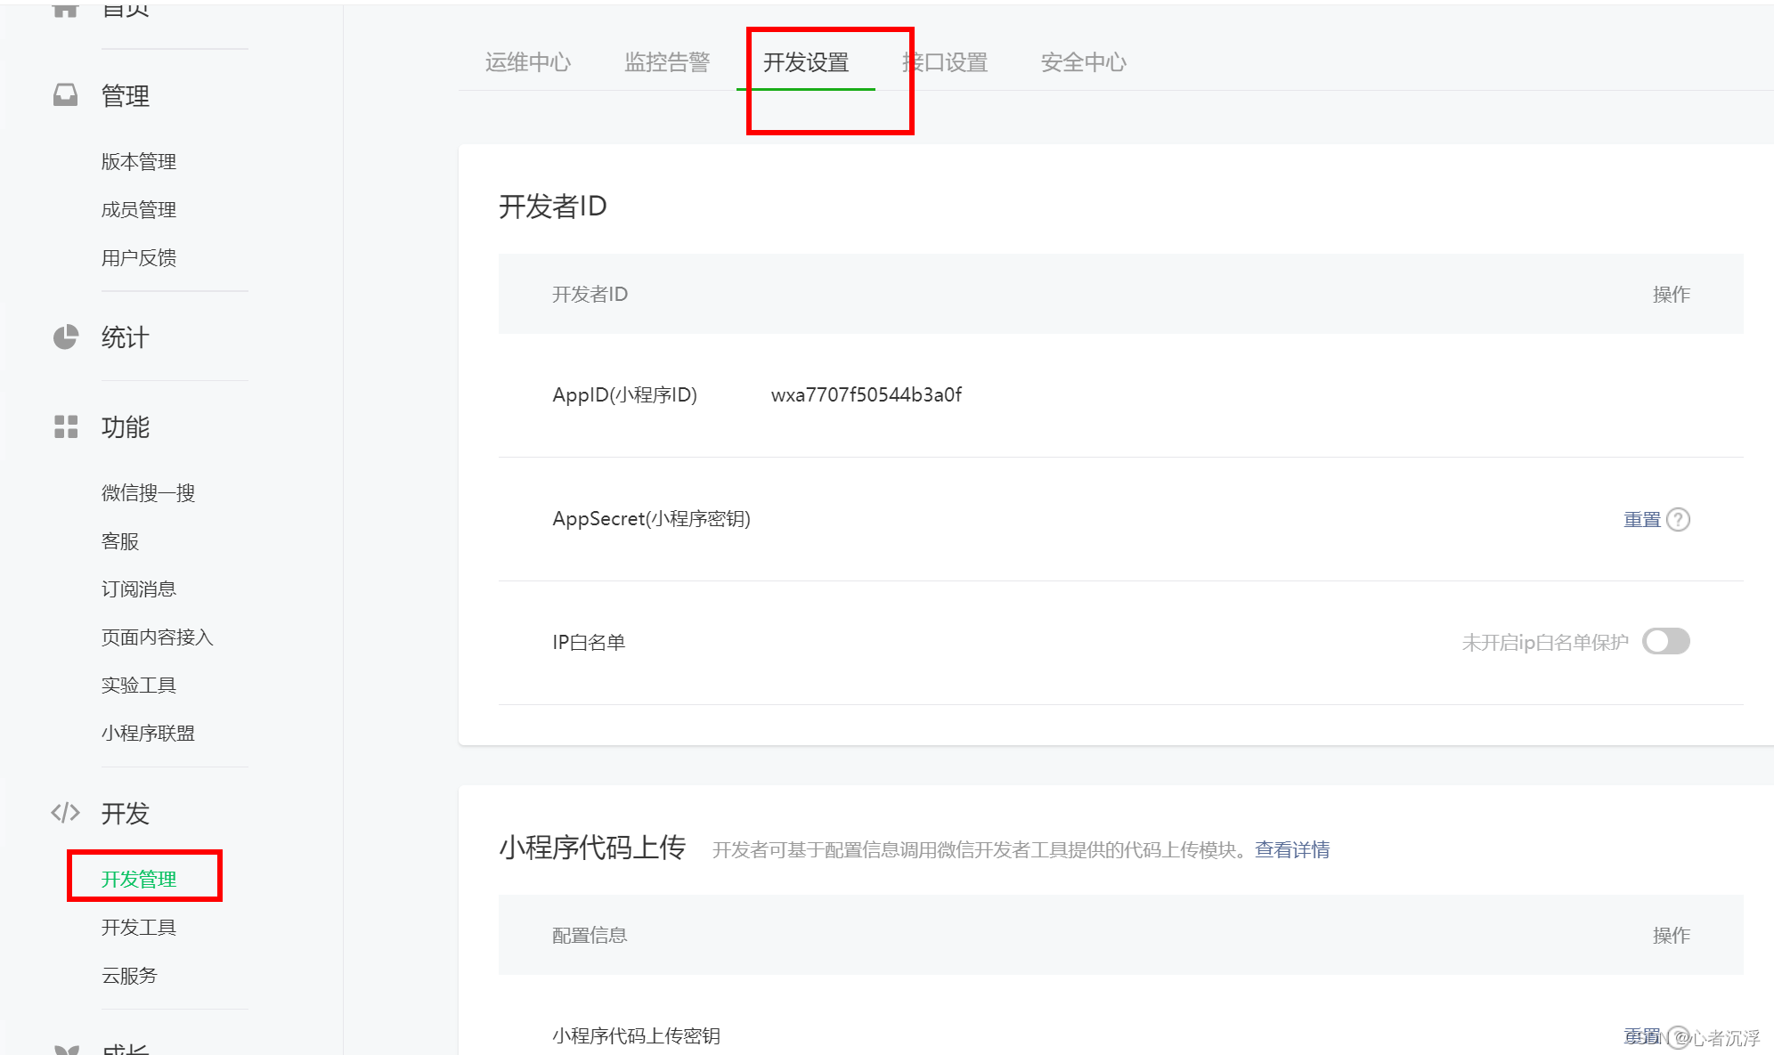
Task: Click the 开发 code brackets icon
Action: [65, 813]
